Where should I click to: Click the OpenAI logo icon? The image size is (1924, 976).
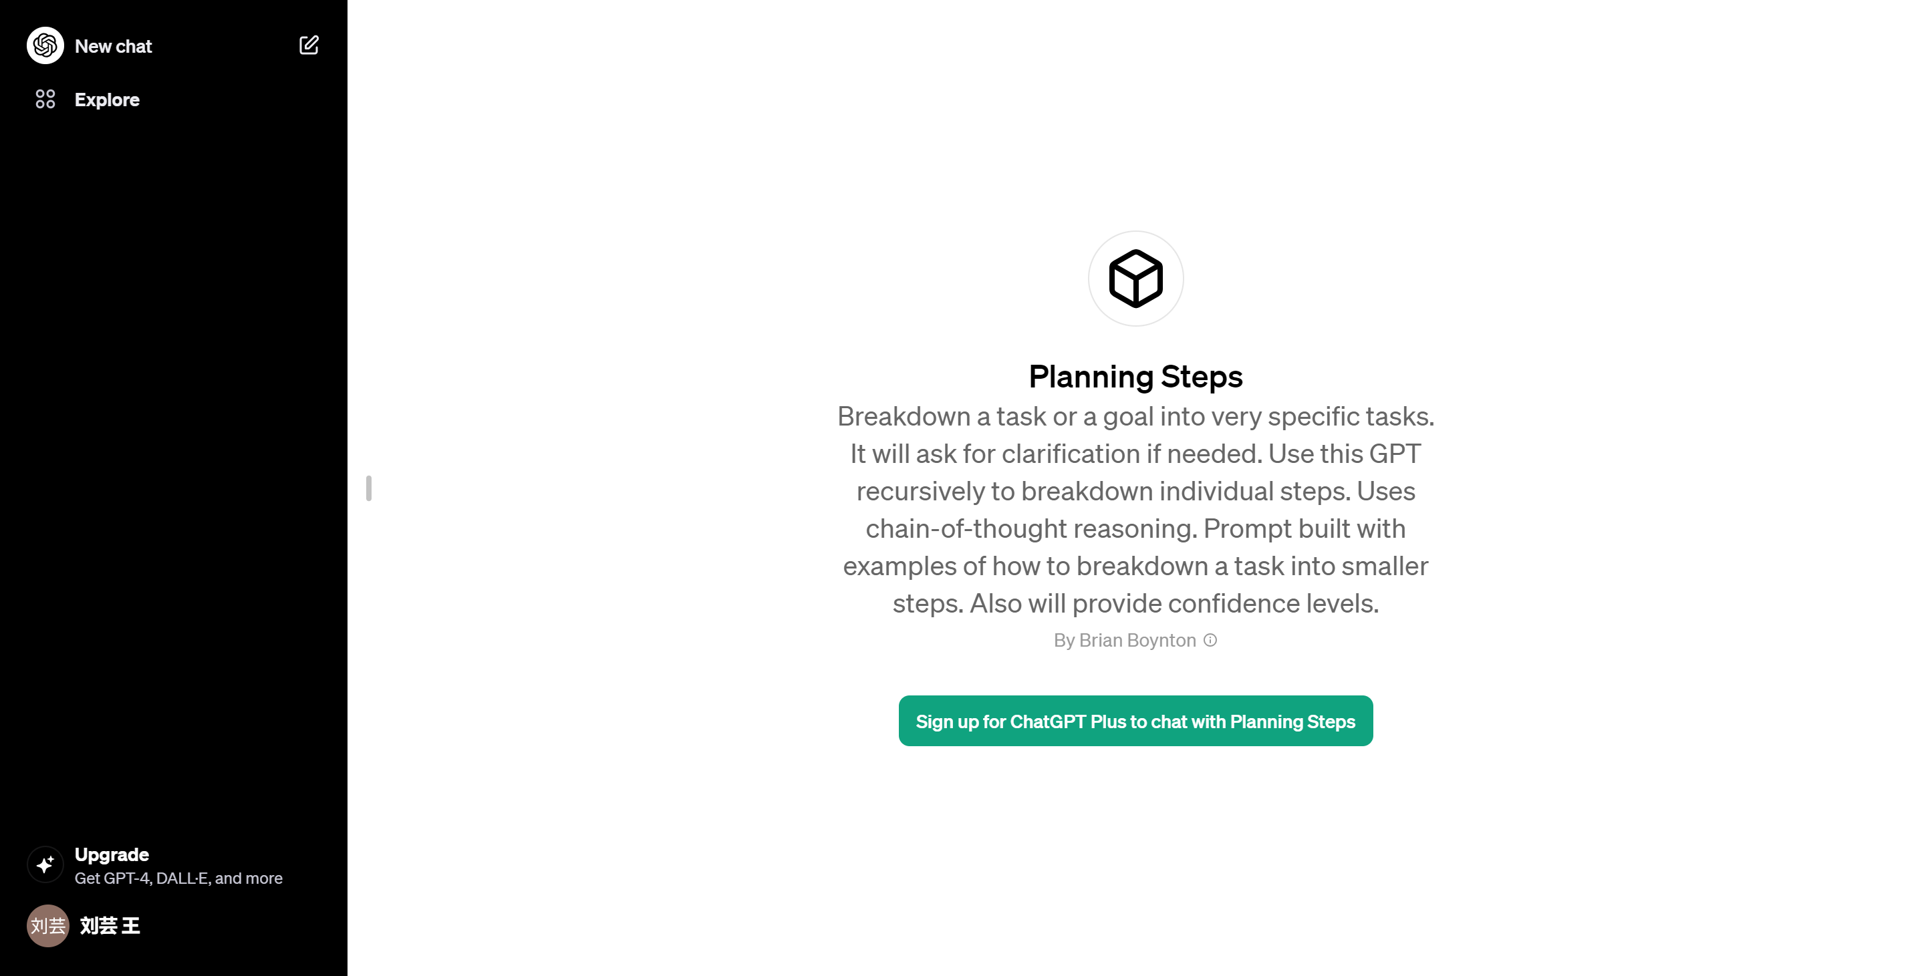(45, 45)
